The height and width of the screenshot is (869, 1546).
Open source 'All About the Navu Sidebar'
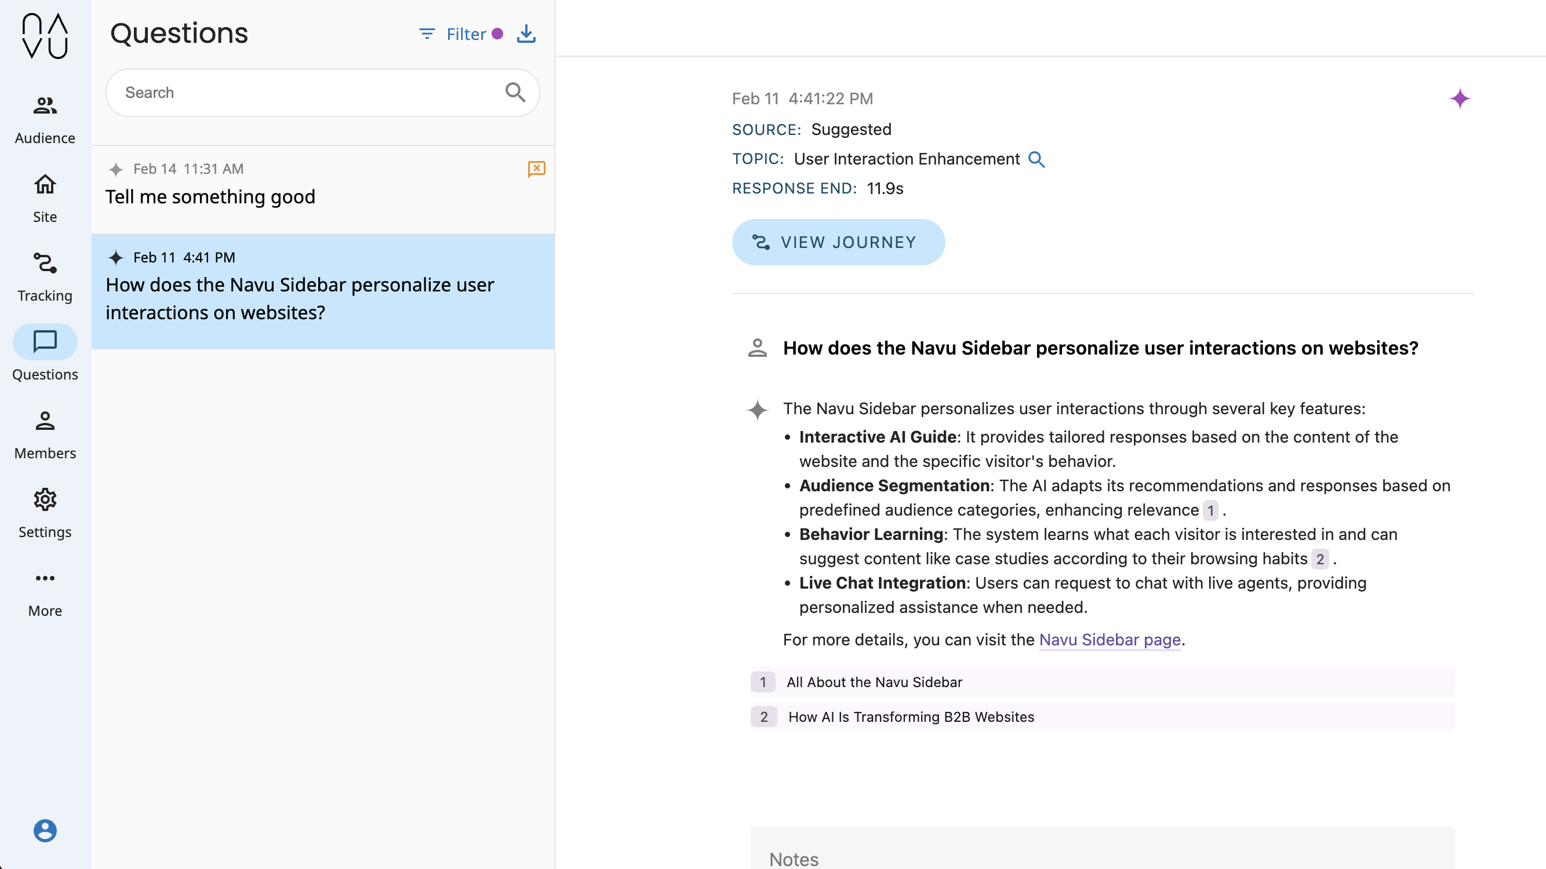tap(874, 682)
